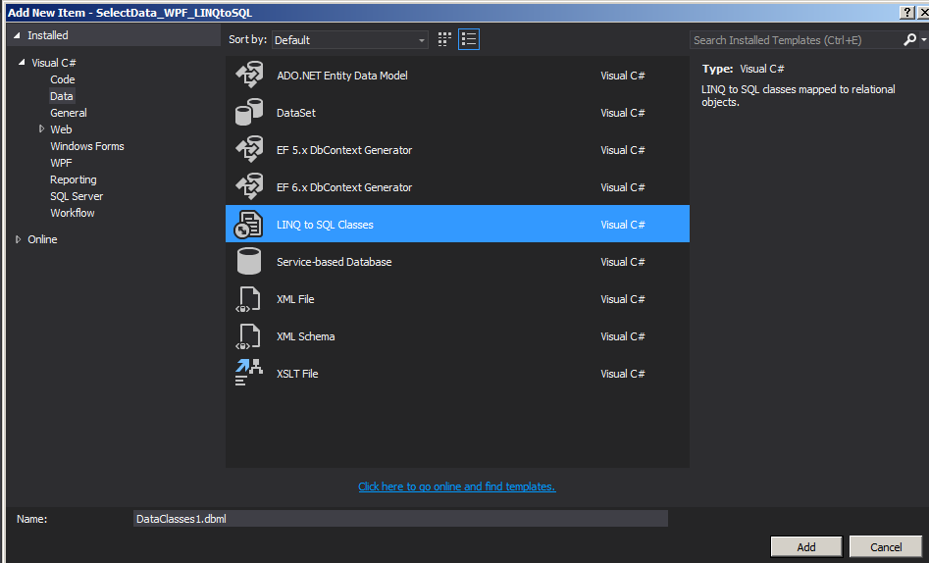Choose the EF 5.x DbContext Generator icon
This screenshot has width=929, height=563.
pos(249,150)
